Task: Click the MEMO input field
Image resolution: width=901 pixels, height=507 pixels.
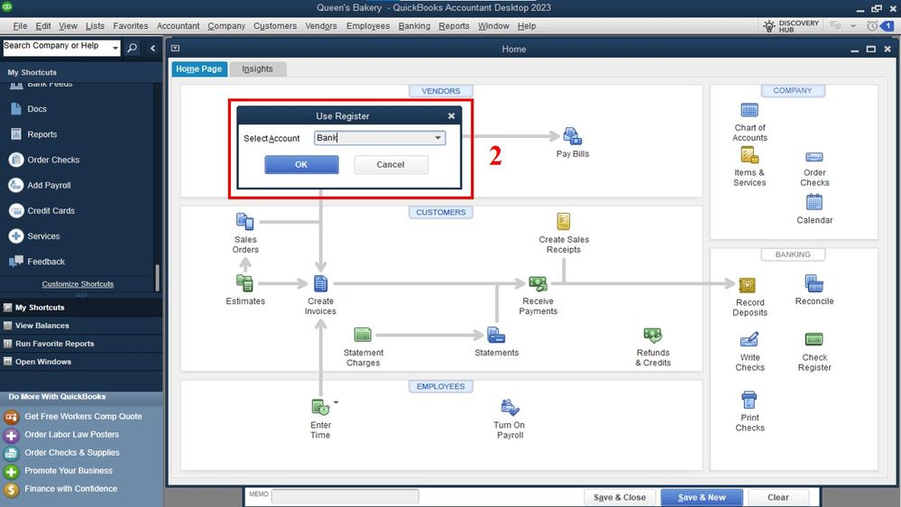Action: pyautogui.click(x=345, y=495)
